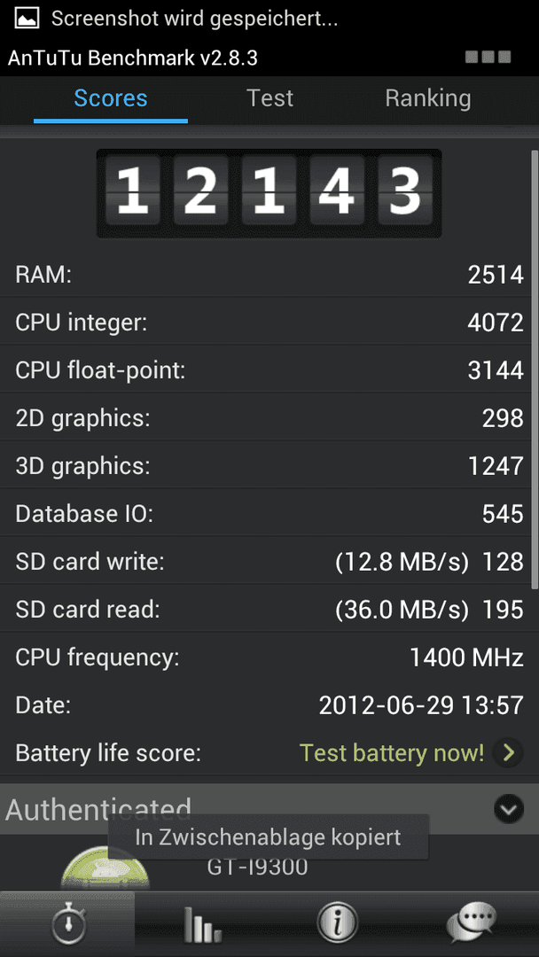
Task: Click the green arrow beside Test battery now
Action: [x=508, y=754]
